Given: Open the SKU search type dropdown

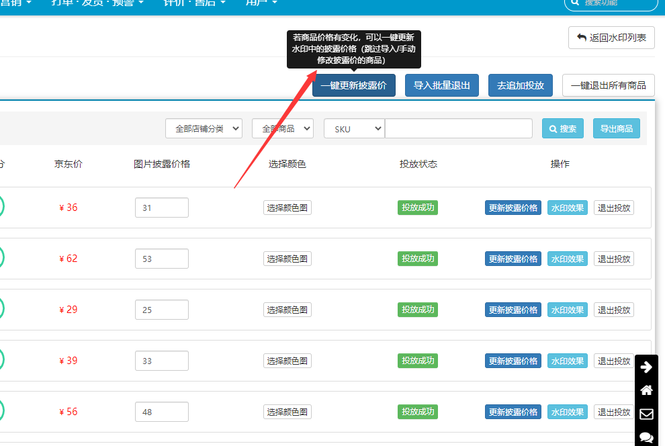Looking at the screenshot, I should click(x=354, y=128).
